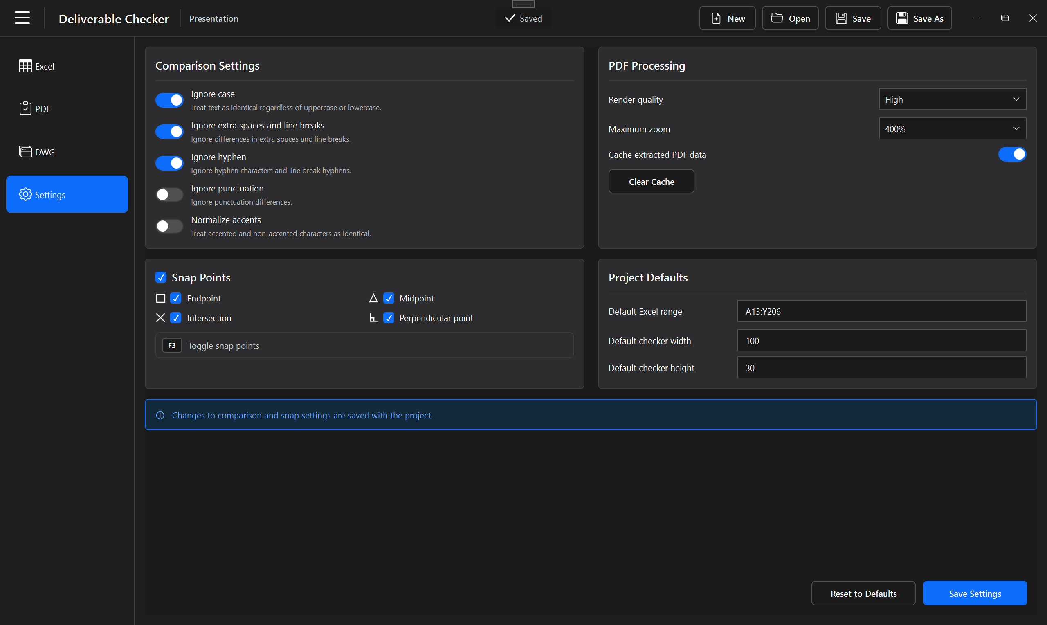Click the top drag handle bar
The height and width of the screenshot is (625, 1047).
pyautogui.click(x=523, y=4)
